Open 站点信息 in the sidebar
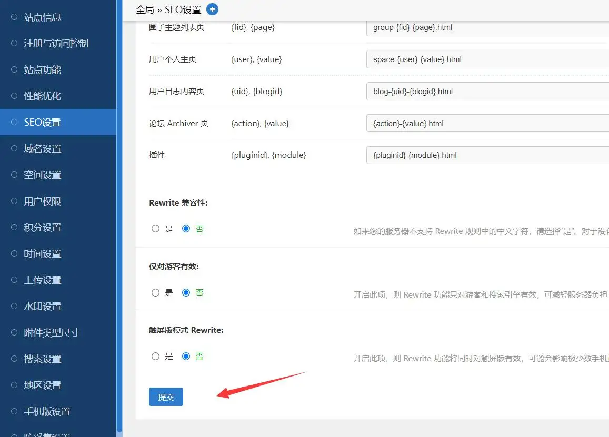Viewport: 609px width, 437px height. point(43,17)
